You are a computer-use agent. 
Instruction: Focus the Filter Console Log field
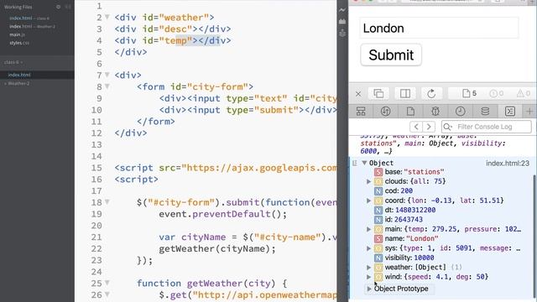pos(487,127)
